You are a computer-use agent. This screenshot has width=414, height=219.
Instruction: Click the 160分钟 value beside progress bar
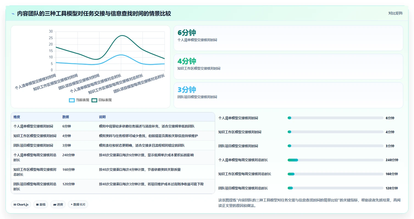[392, 174]
